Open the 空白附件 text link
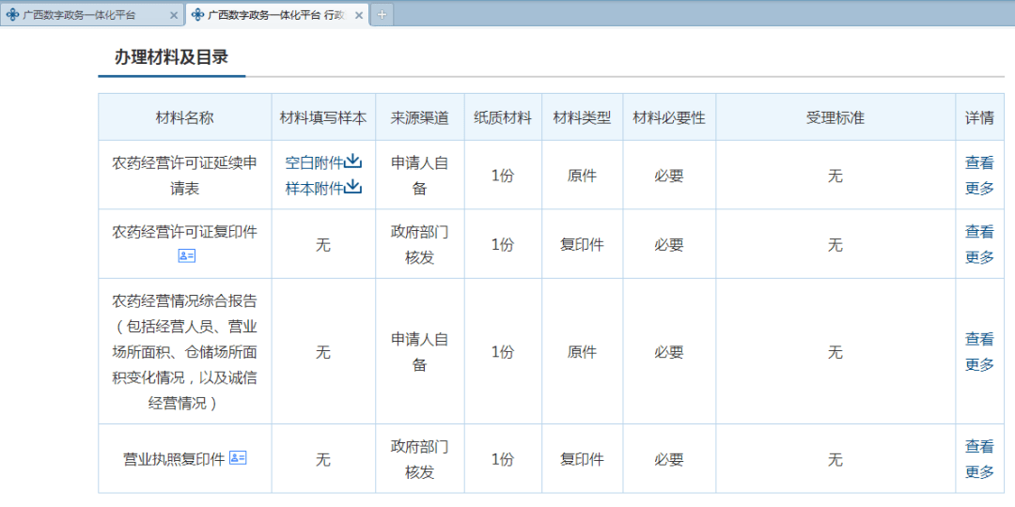1015x507 pixels. pyautogui.click(x=314, y=162)
